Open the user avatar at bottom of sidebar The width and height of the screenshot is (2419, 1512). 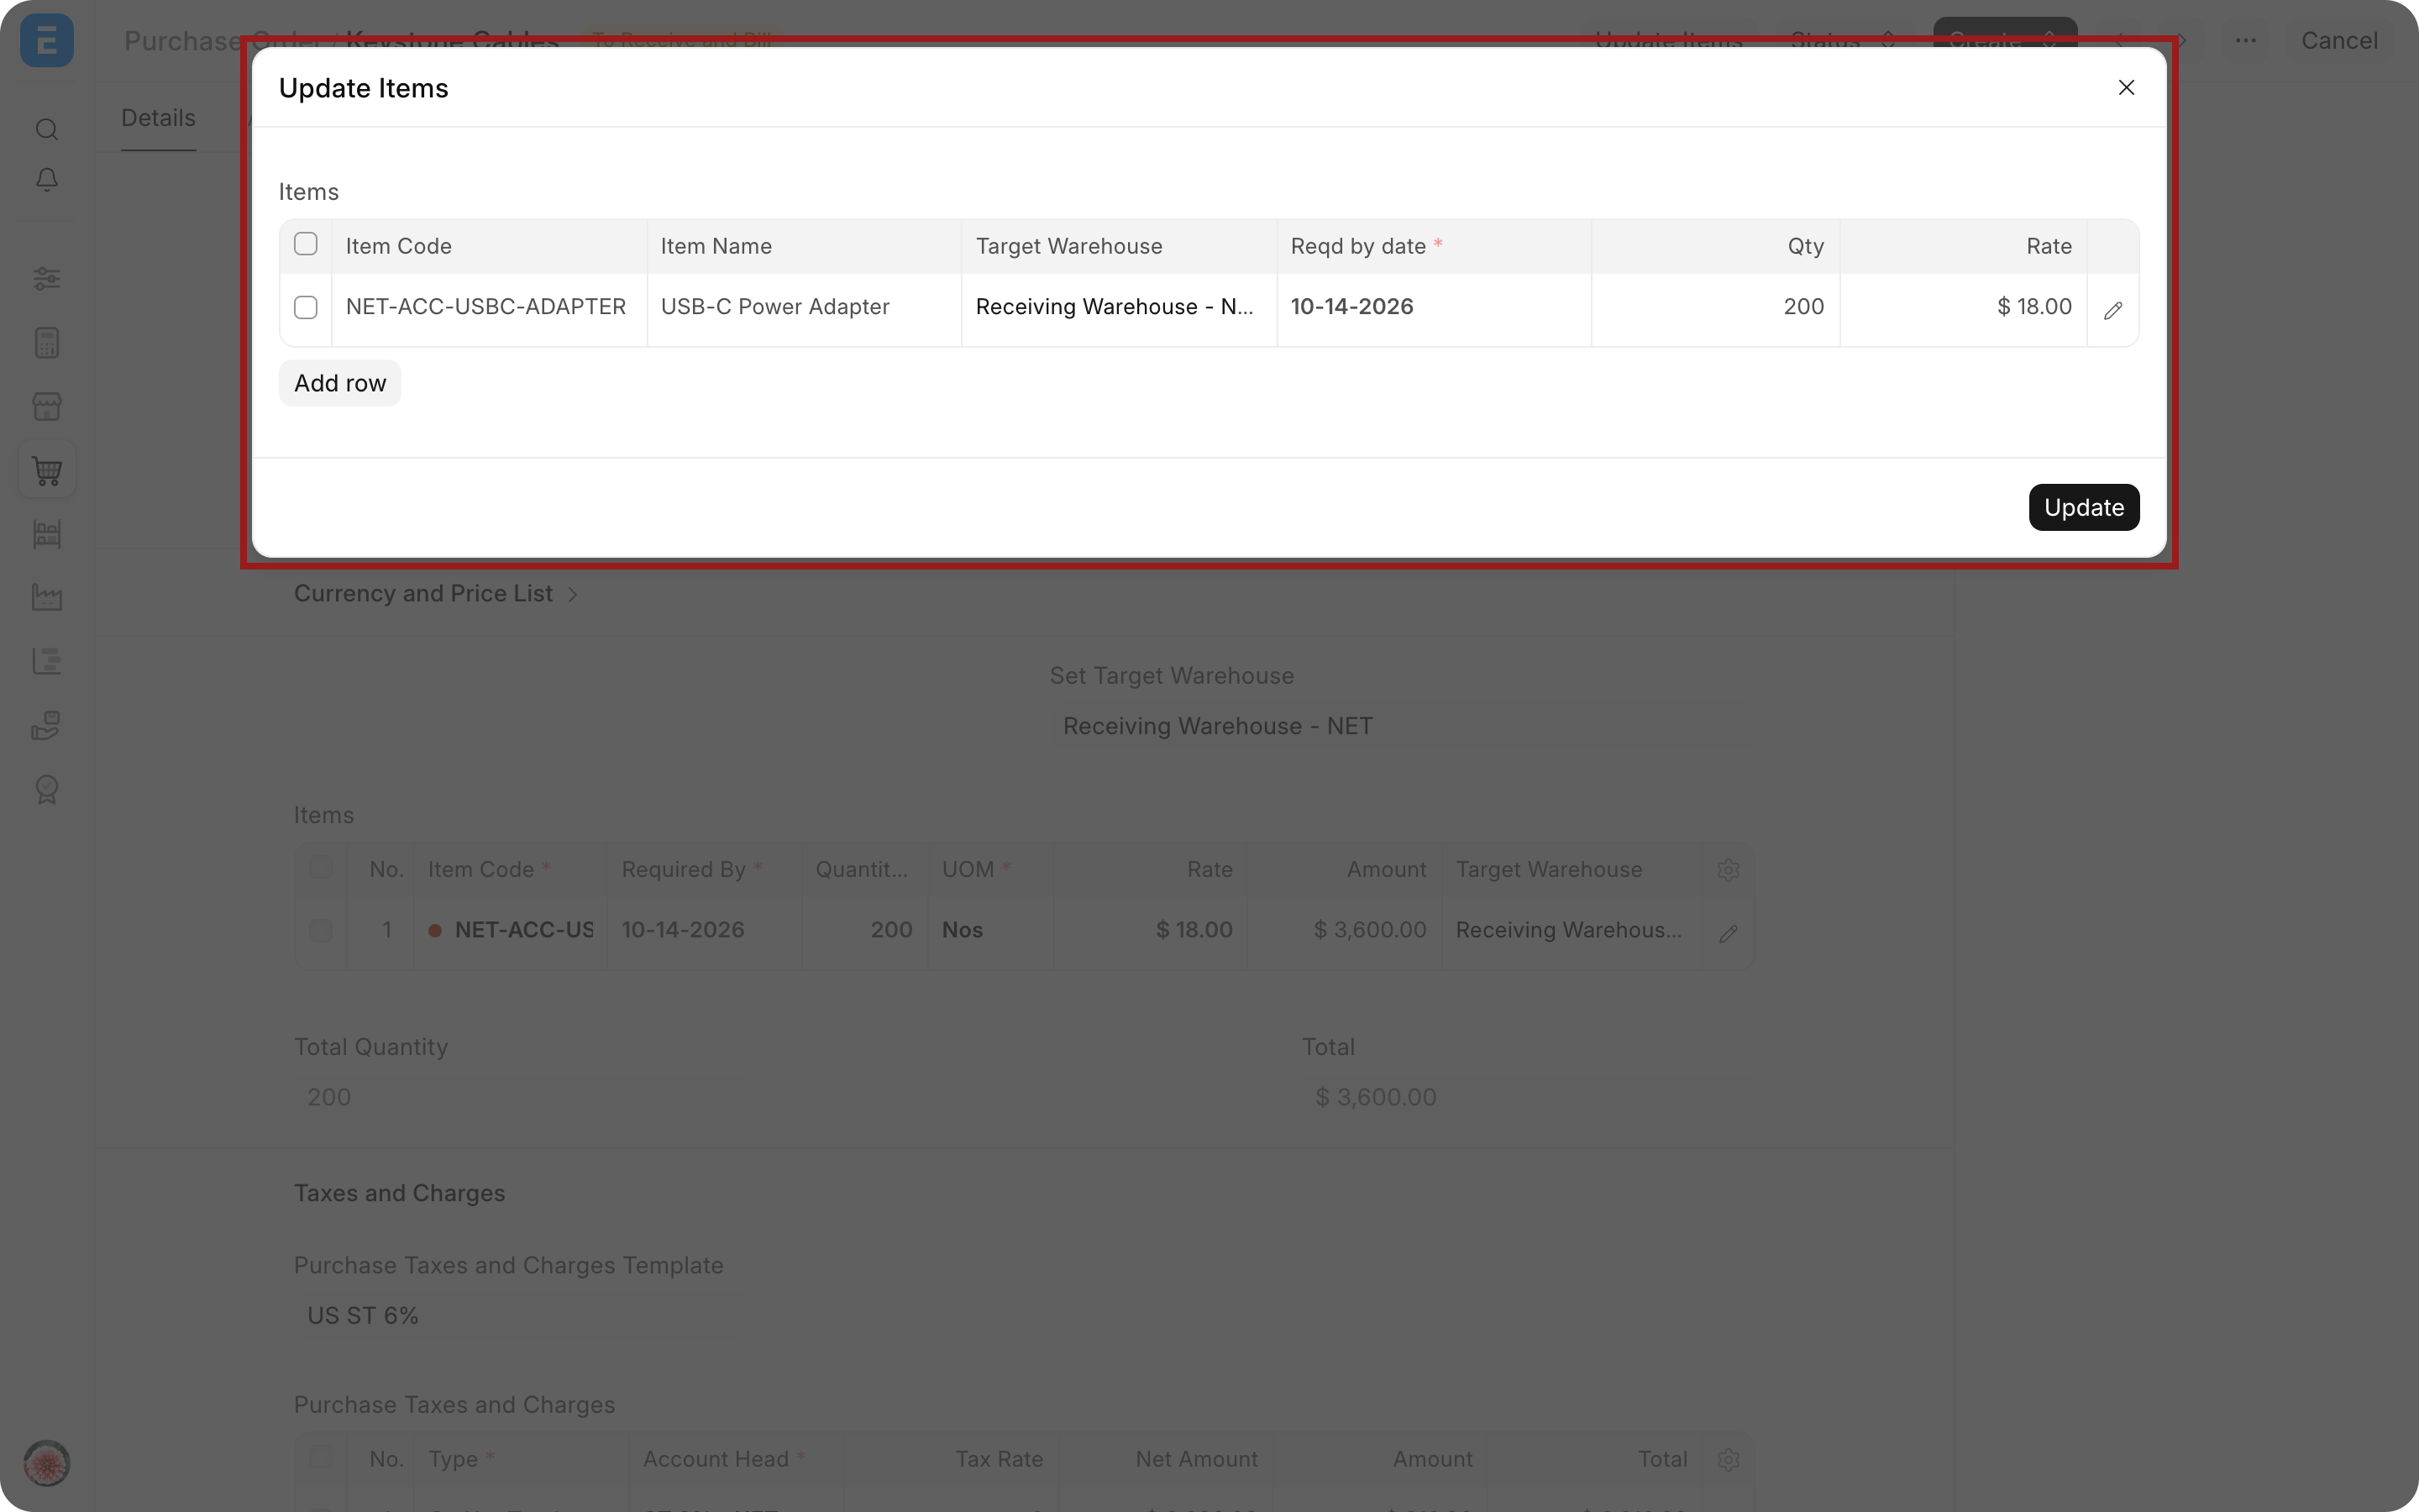[47, 1463]
